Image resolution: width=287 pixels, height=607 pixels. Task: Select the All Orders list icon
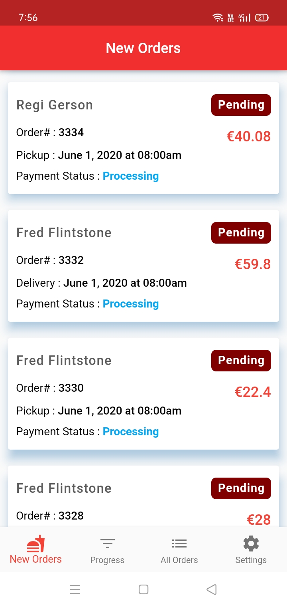(179, 544)
